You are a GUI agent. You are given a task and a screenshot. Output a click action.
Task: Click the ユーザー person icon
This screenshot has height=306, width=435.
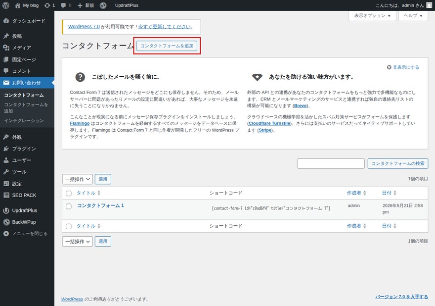6,160
